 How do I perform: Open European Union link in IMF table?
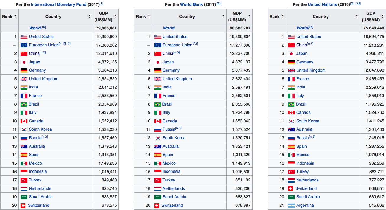pos(44,45)
